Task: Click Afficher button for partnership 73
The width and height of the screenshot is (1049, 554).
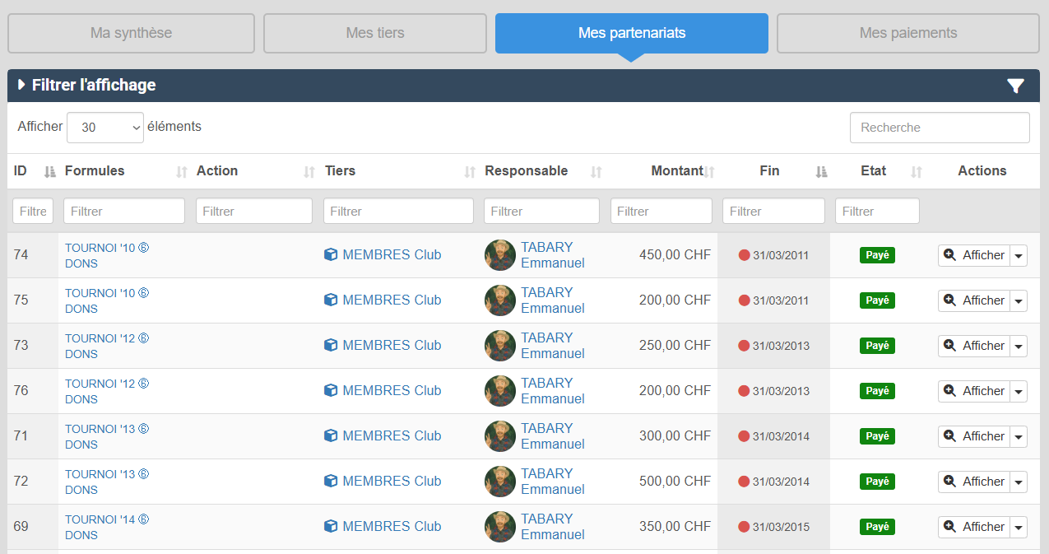Action: click(974, 346)
